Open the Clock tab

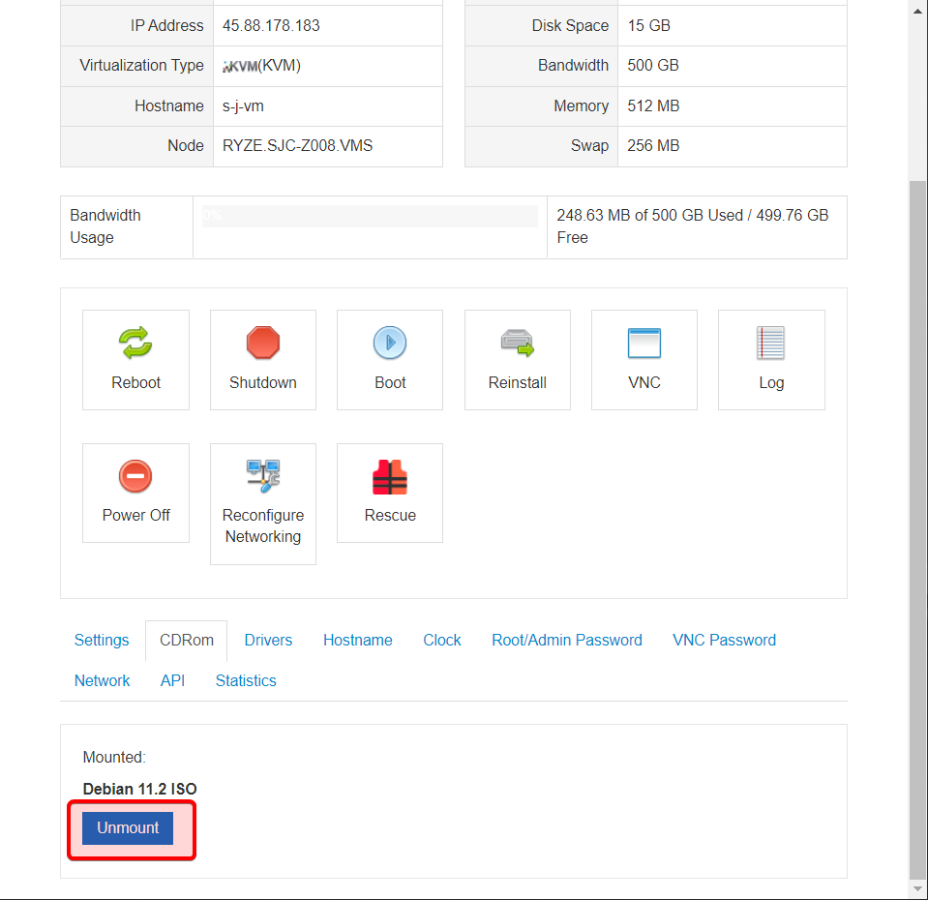click(442, 641)
